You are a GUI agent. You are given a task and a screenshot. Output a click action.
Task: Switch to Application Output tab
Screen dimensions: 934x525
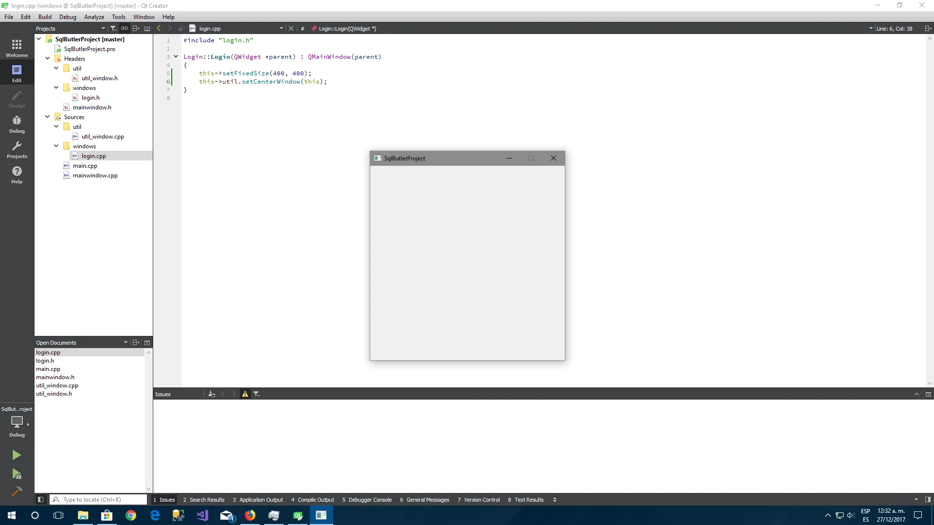258,500
